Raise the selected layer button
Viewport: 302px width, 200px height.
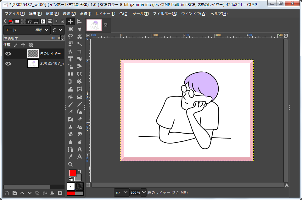22,193
